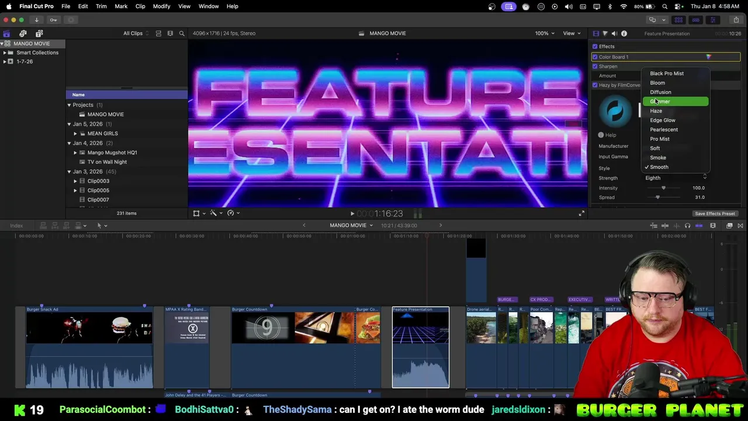
Task: Adjust the Intensity slider handle
Action: tap(663, 188)
